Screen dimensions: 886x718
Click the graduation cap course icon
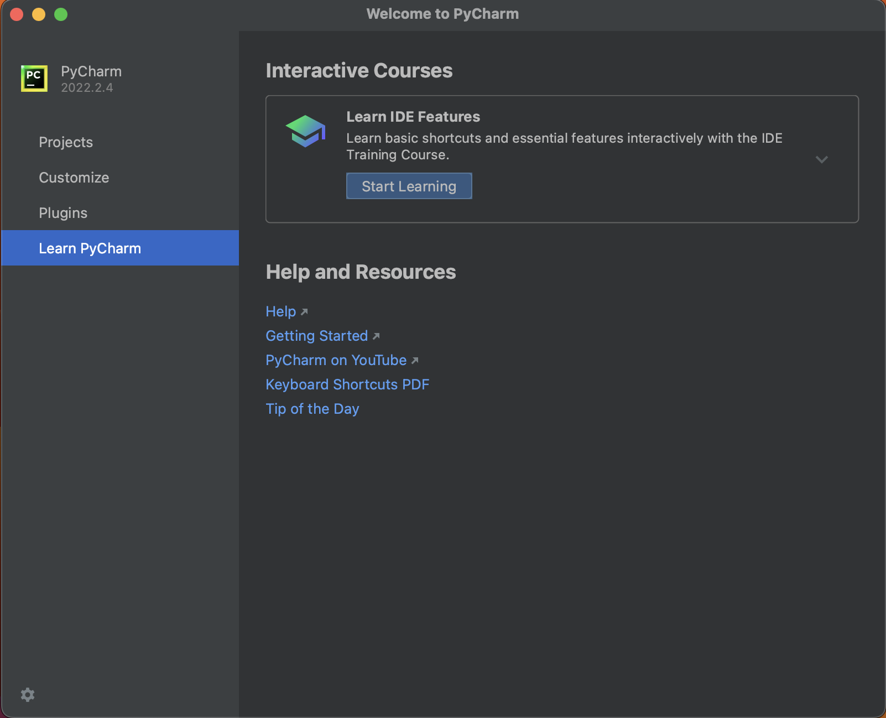point(306,131)
